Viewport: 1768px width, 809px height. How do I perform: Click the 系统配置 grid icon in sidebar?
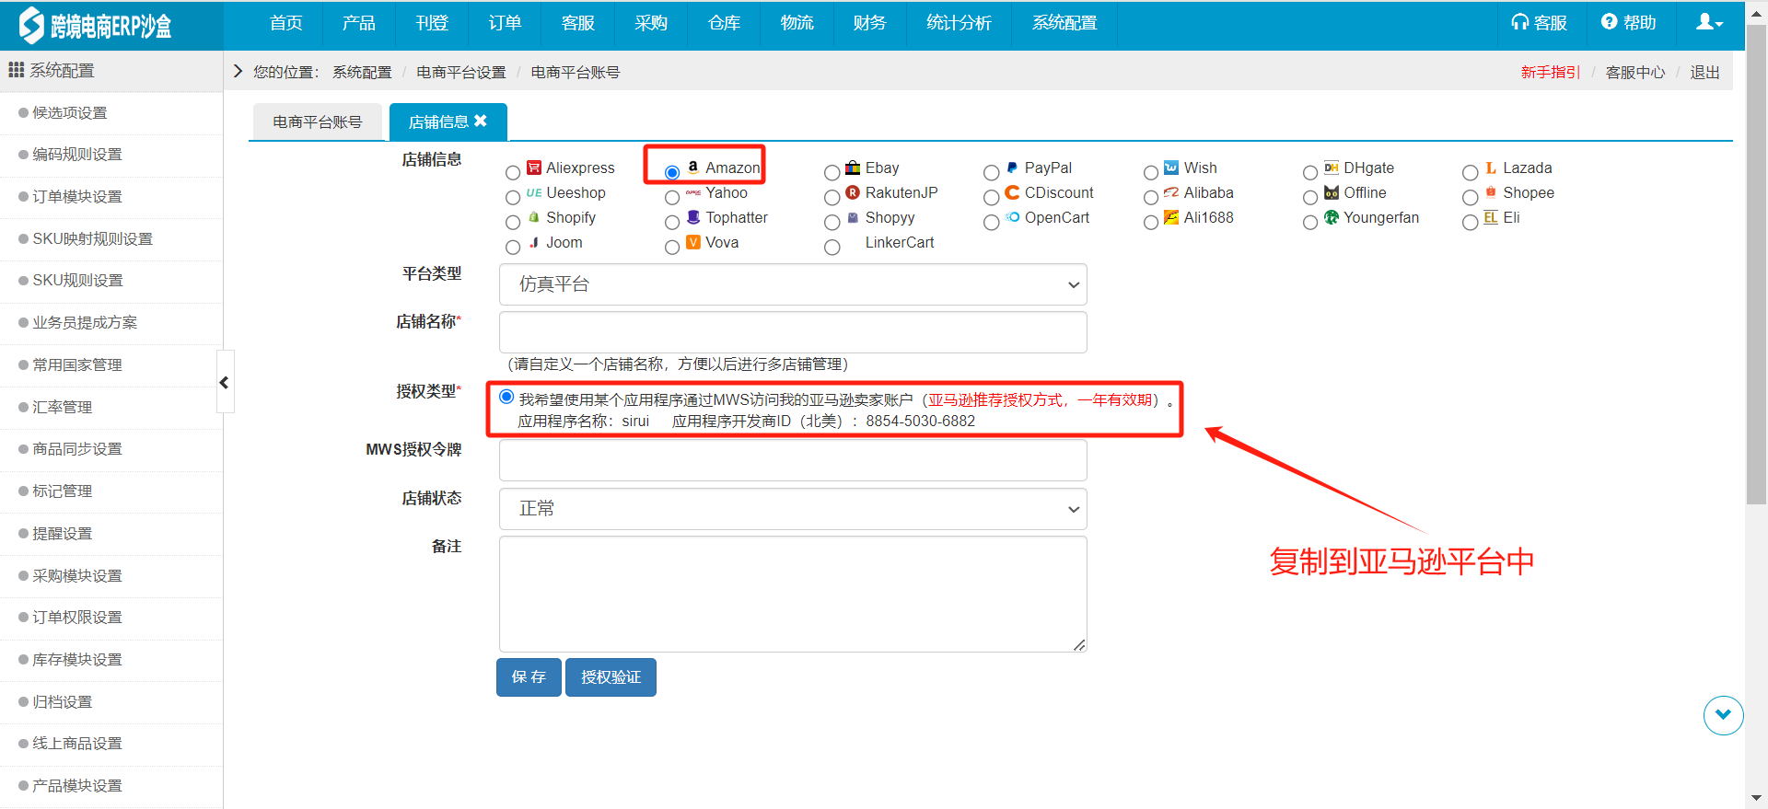pos(16,70)
